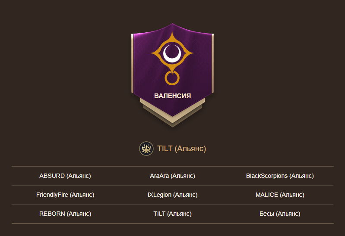Select the IXLegion (Альянс) entry
This screenshot has height=236, width=345.
173,195
